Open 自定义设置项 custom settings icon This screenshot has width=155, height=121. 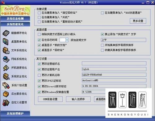pos(6,103)
